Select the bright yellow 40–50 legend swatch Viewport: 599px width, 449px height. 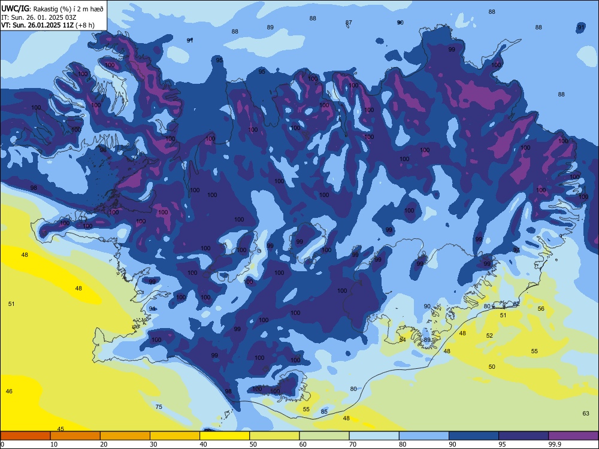tap(225, 436)
